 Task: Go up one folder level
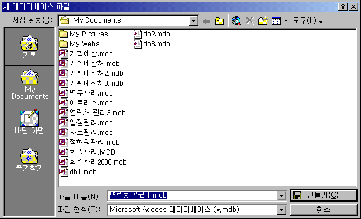[219, 21]
